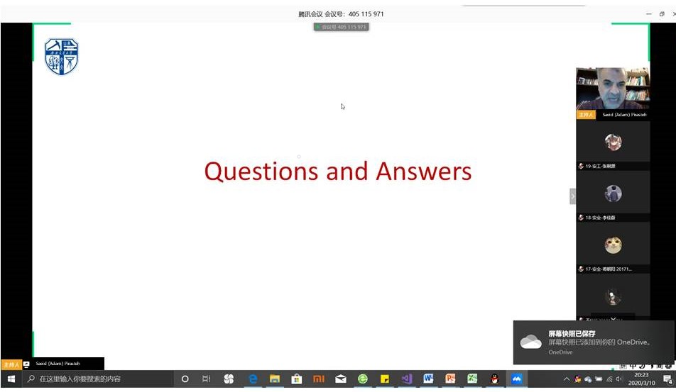Image resolution: width=676 pixels, height=392 pixels.
Task: Click the OneDrive screenshot saved notification
Action: [593, 342]
